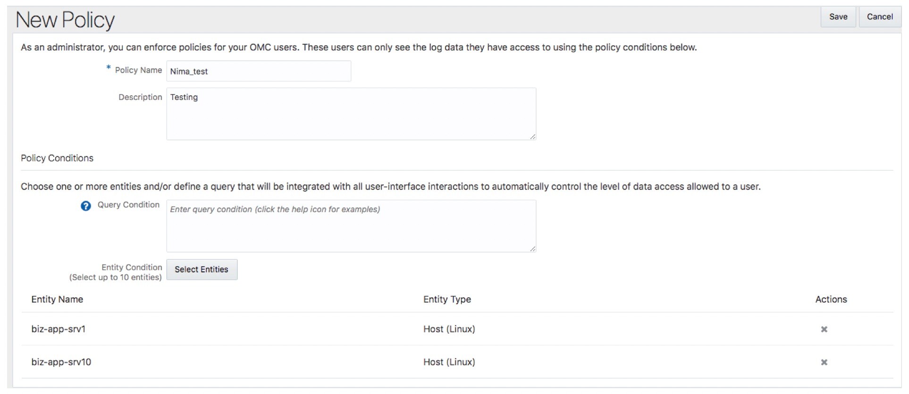909x394 pixels.
Task: Click Host (Linux) type for biz-app-srv10
Action: coord(449,362)
